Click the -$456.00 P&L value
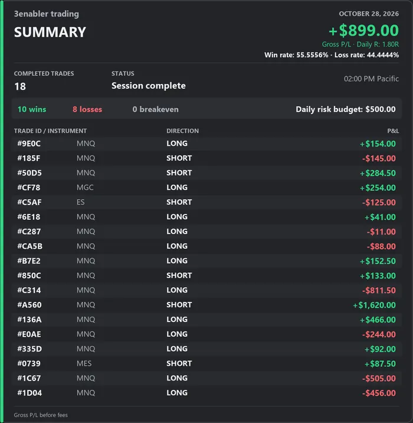This screenshot has height=423, width=413. tap(379, 393)
